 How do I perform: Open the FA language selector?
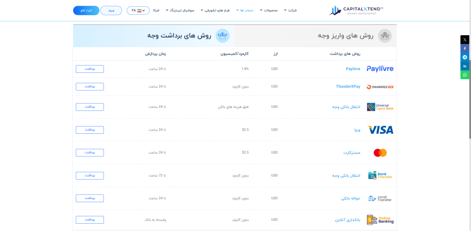tap(138, 11)
